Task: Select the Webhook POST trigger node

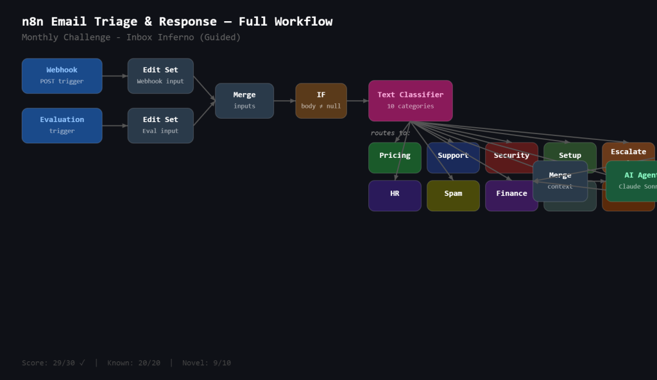Action: point(62,76)
